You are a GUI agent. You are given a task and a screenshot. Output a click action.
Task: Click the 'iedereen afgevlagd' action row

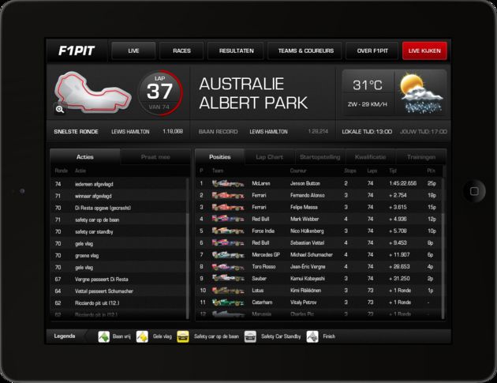(118, 184)
